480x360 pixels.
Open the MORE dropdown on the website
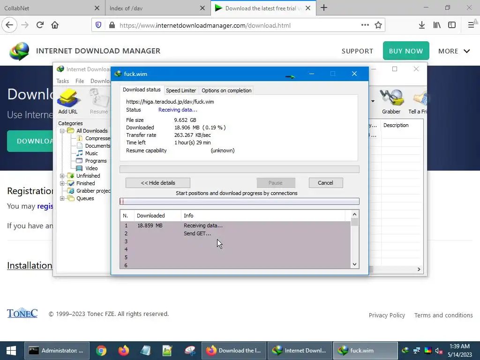pyautogui.click(x=454, y=51)
